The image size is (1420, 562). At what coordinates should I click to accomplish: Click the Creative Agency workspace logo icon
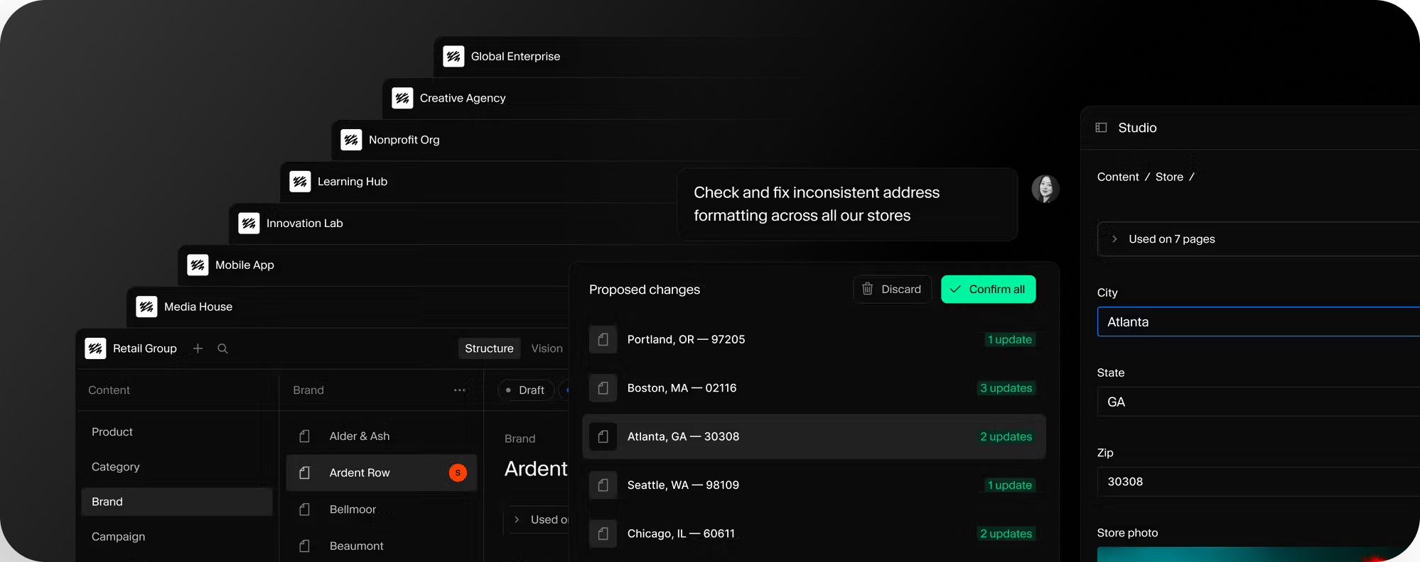402,98
